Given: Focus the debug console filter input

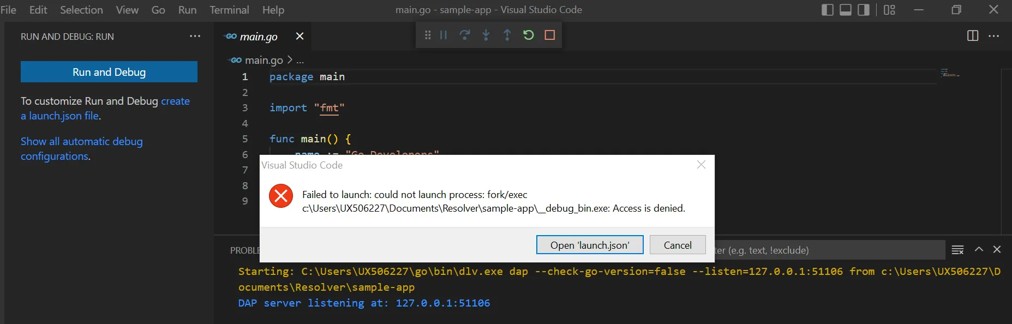Looking at the screenshot, I should [x=829, y=250].
